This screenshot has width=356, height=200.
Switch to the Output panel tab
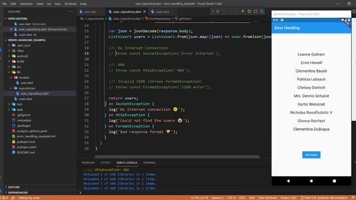point(106,163)
